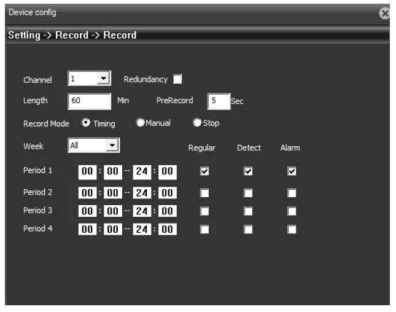Click the 'Device config' title text
Image resolution: width=396 pixels, height=312 pixels.
coord(33,12)
